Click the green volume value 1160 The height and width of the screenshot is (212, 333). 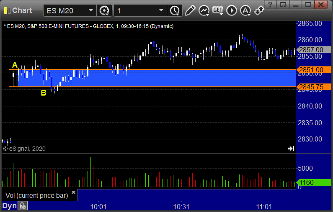[314, 182]
